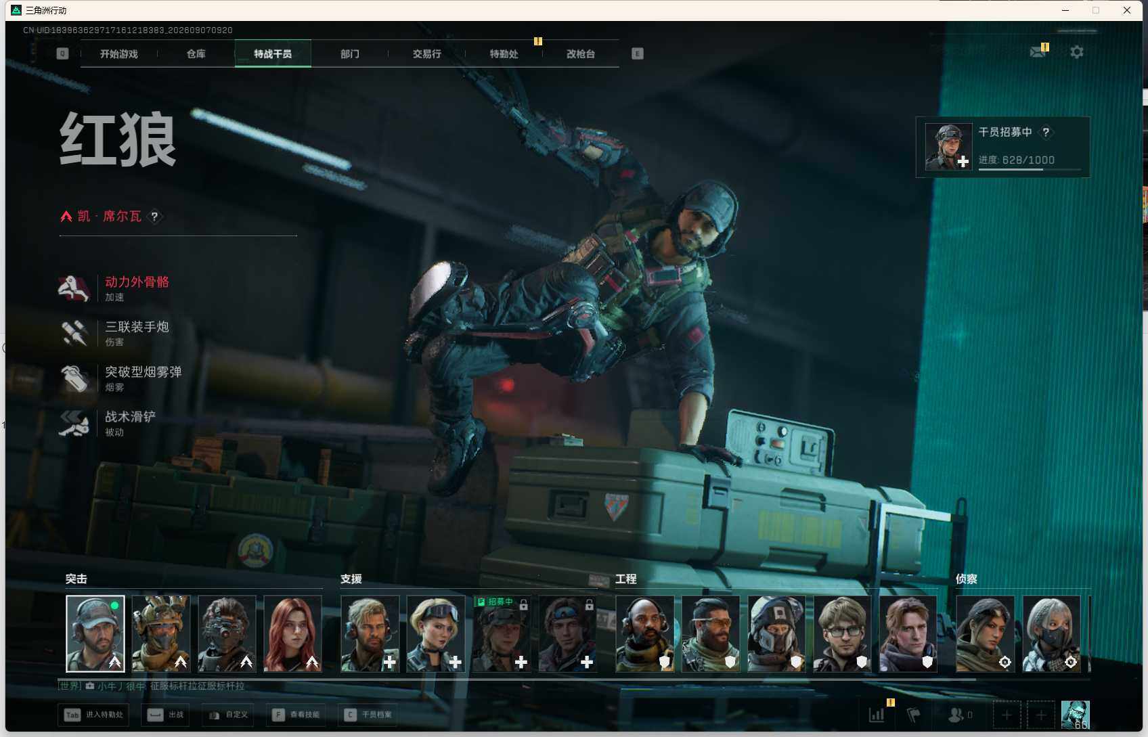Show help for 凯·席尔瓦

[154, 217]
